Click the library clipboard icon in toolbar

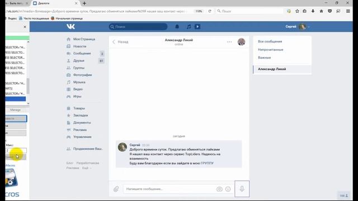click(x=304, y=11)
